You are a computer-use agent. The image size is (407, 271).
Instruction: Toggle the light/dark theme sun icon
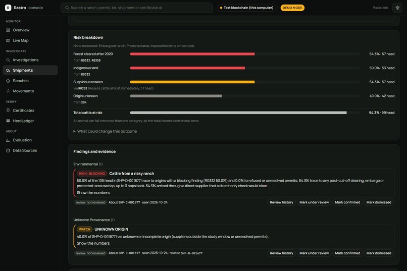(397, 8)
